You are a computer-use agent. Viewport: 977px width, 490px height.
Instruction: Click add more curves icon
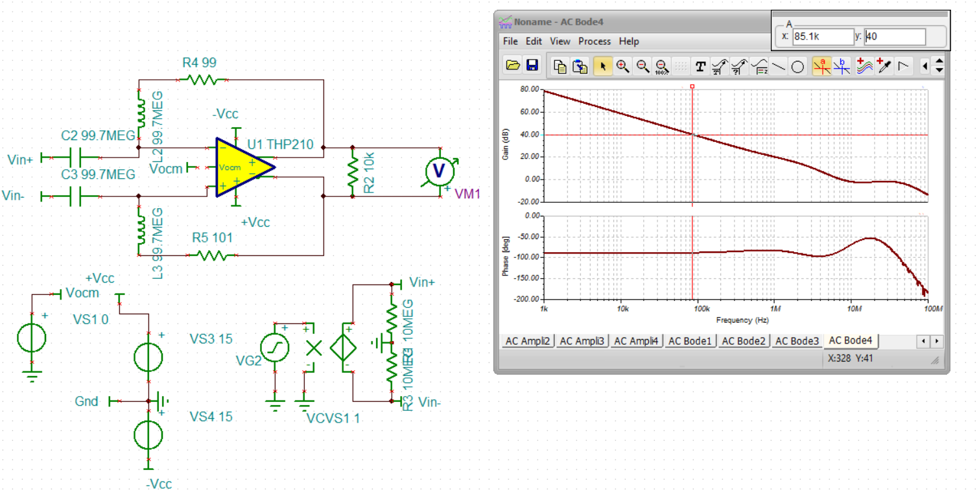(864, 66)
